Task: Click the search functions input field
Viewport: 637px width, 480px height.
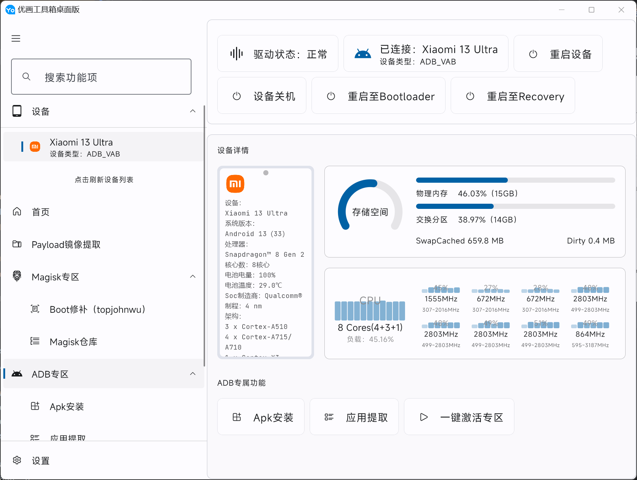Action: pyautogui.click(x=101, y=77)
